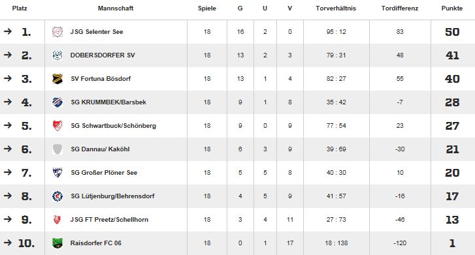Click the red SG Schwartbuck/Schönberg shield

[x=57, y=125]
